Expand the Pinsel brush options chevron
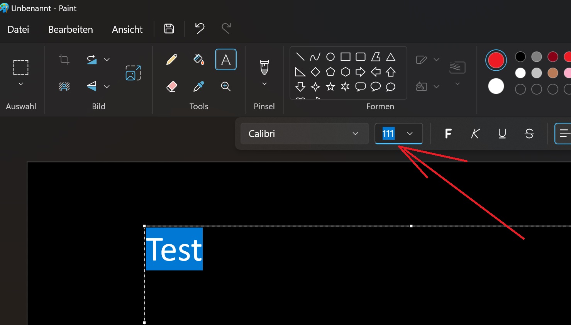This screenshot has width=571, height=325. [x=264, y=84]
